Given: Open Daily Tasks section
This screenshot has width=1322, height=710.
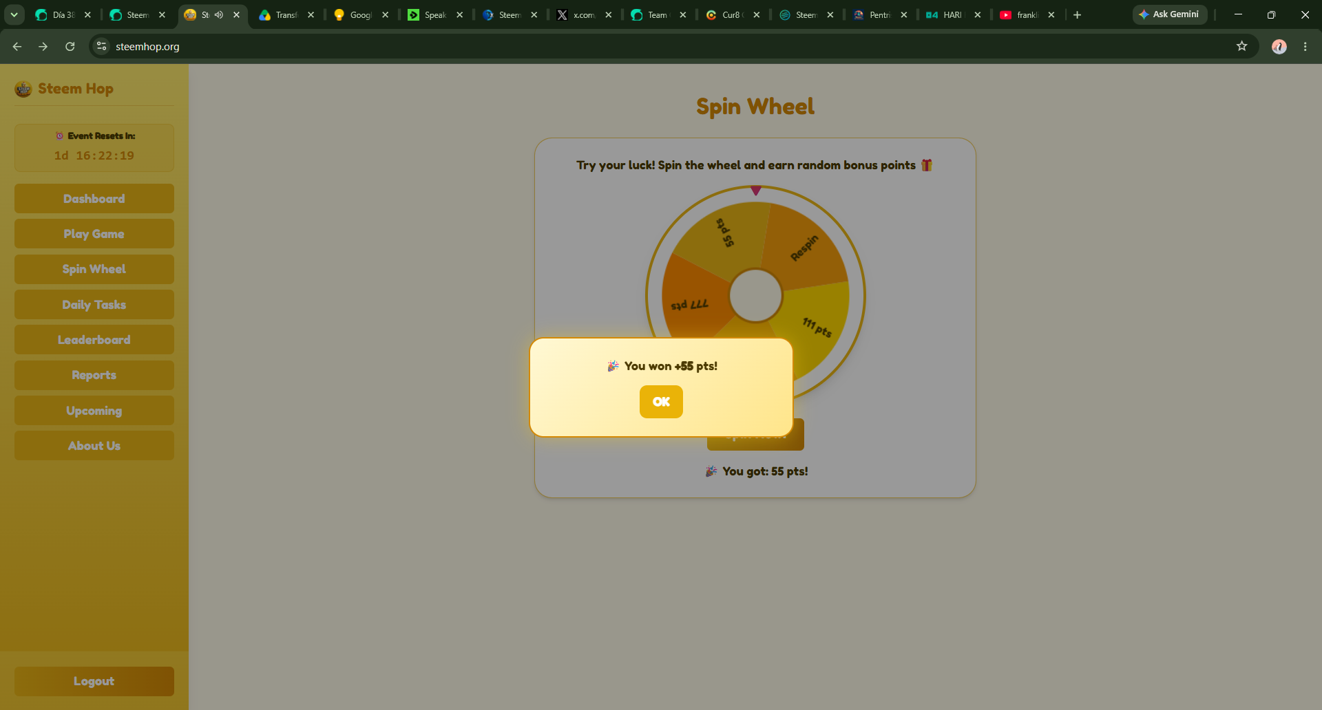Looking at the screenshot, I should pos(94,305).
